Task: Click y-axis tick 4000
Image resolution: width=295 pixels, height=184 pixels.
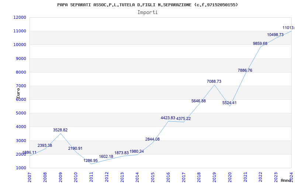Action: coord(21,127)
